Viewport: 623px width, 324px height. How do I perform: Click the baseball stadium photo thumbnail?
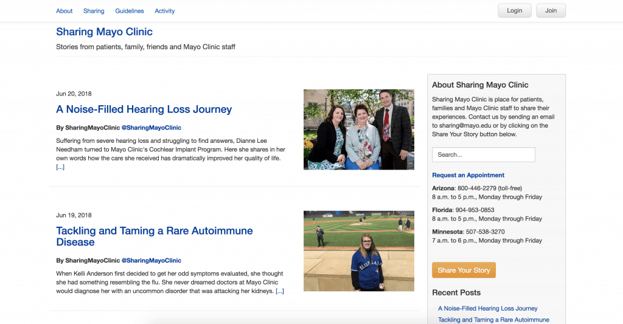click(358, 251)
